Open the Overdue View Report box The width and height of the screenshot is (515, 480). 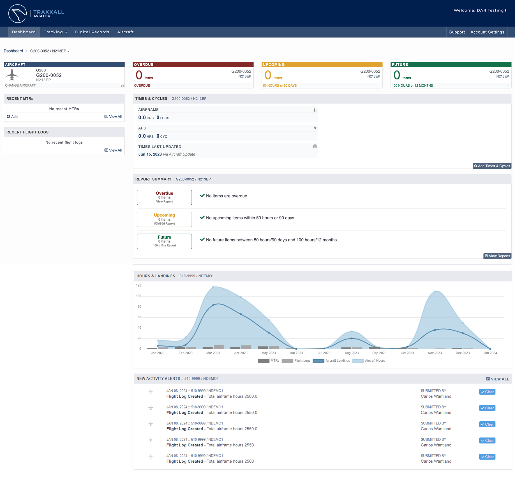point(164,197)
